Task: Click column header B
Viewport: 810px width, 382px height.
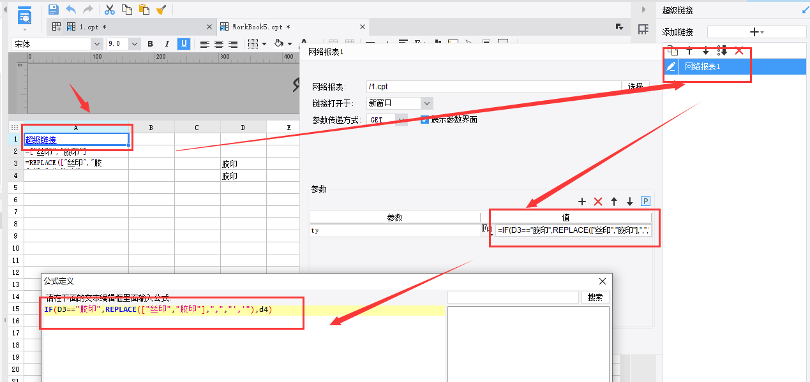Action: point(151,128)
